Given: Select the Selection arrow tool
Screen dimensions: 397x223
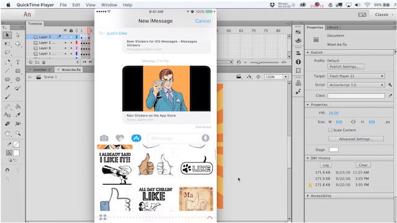Looking at the screenshot, I should pyautogui.click(x=7, y=35).
